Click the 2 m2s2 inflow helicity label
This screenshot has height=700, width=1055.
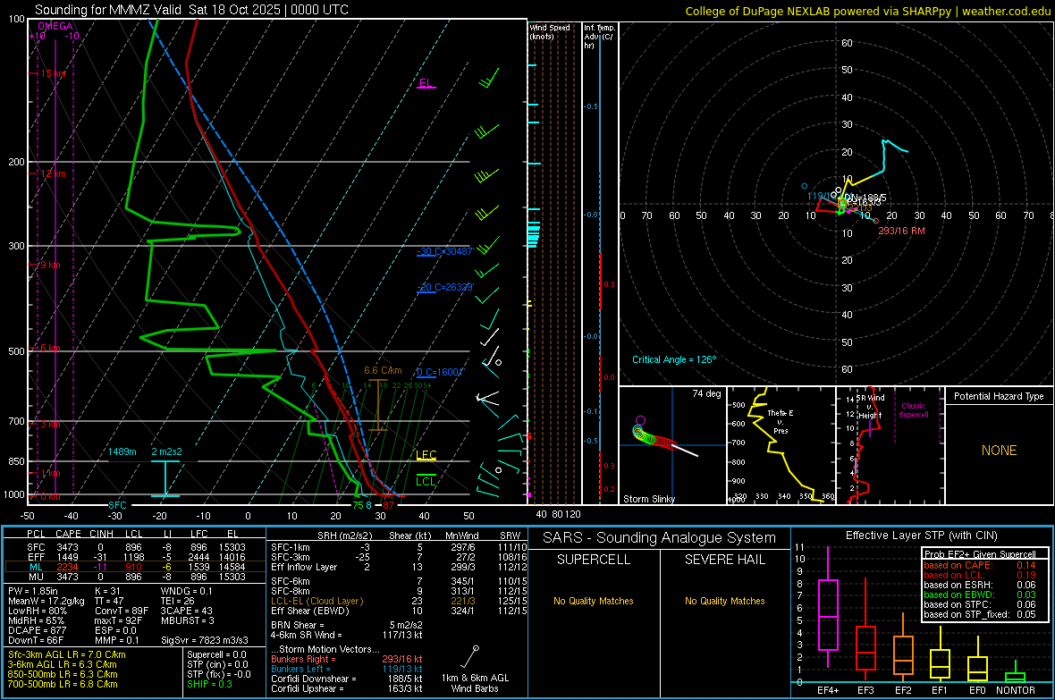166,451
